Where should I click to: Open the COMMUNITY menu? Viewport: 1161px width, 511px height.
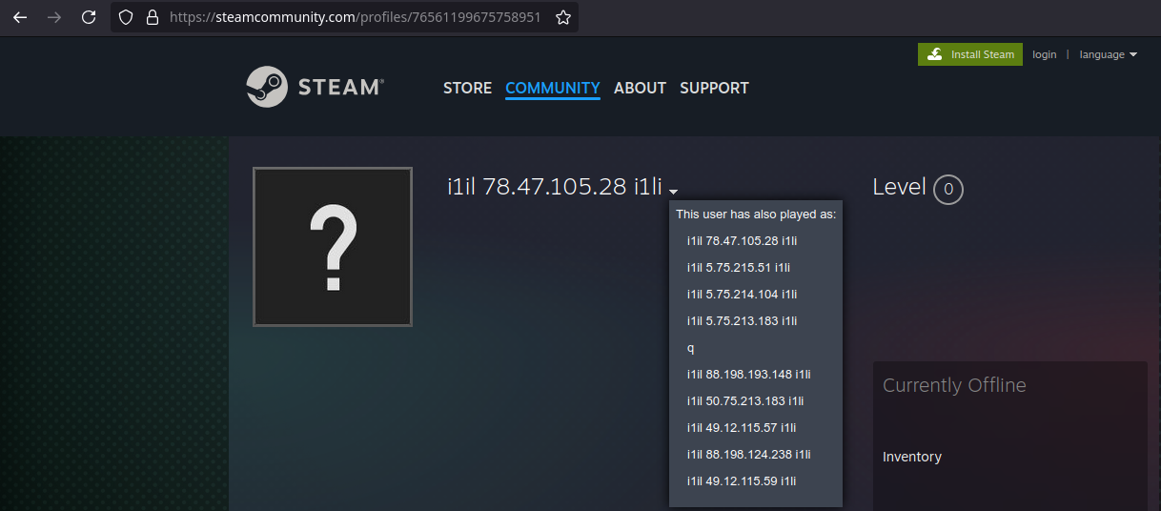coord(552,88)
